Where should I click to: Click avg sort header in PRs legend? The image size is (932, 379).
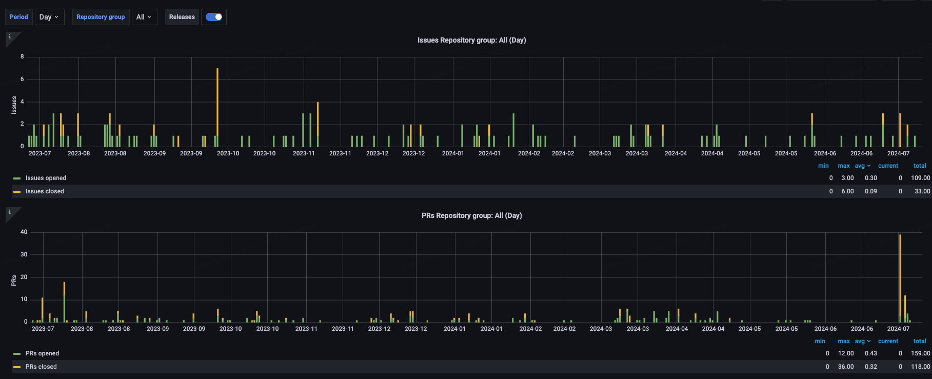point(862,341)
